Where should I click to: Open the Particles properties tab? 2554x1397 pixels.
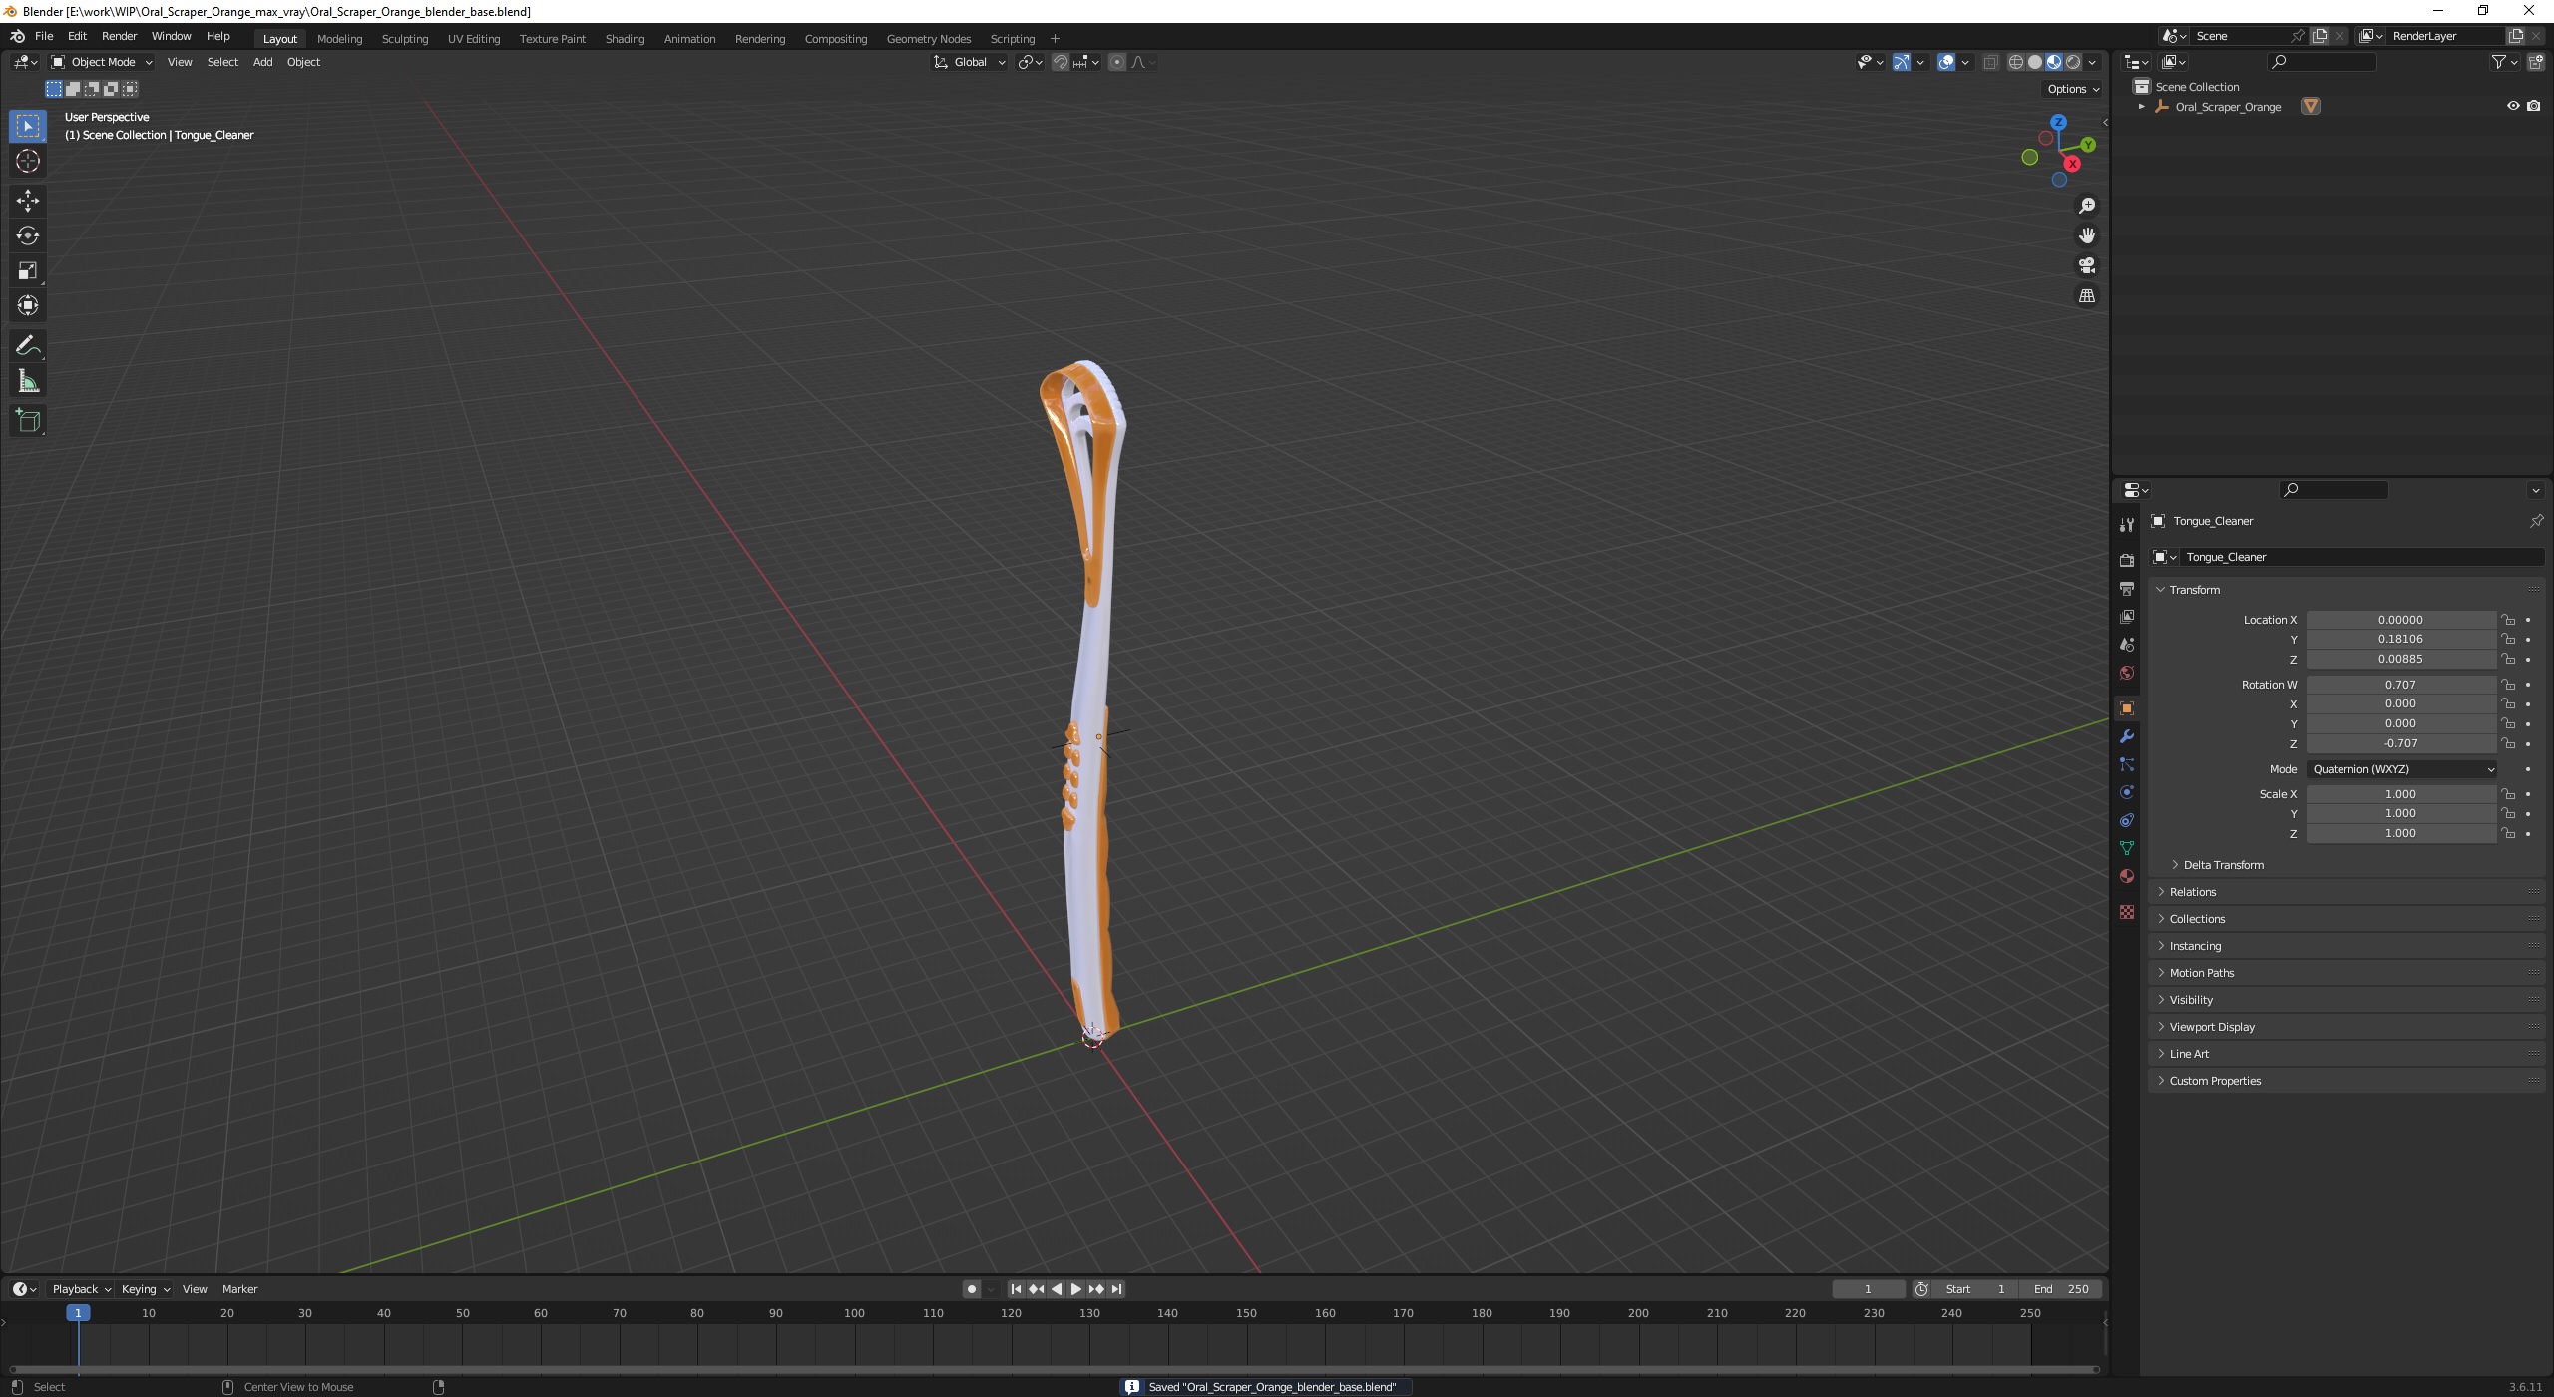click(2127, 764)
